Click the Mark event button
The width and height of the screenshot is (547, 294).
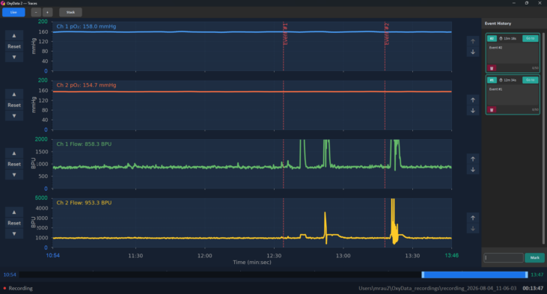click(x=535, y=258)
